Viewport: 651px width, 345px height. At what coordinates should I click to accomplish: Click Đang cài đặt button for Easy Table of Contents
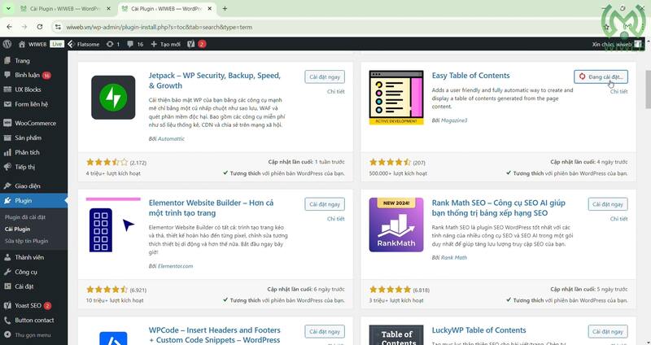click(x=601, y=76)
